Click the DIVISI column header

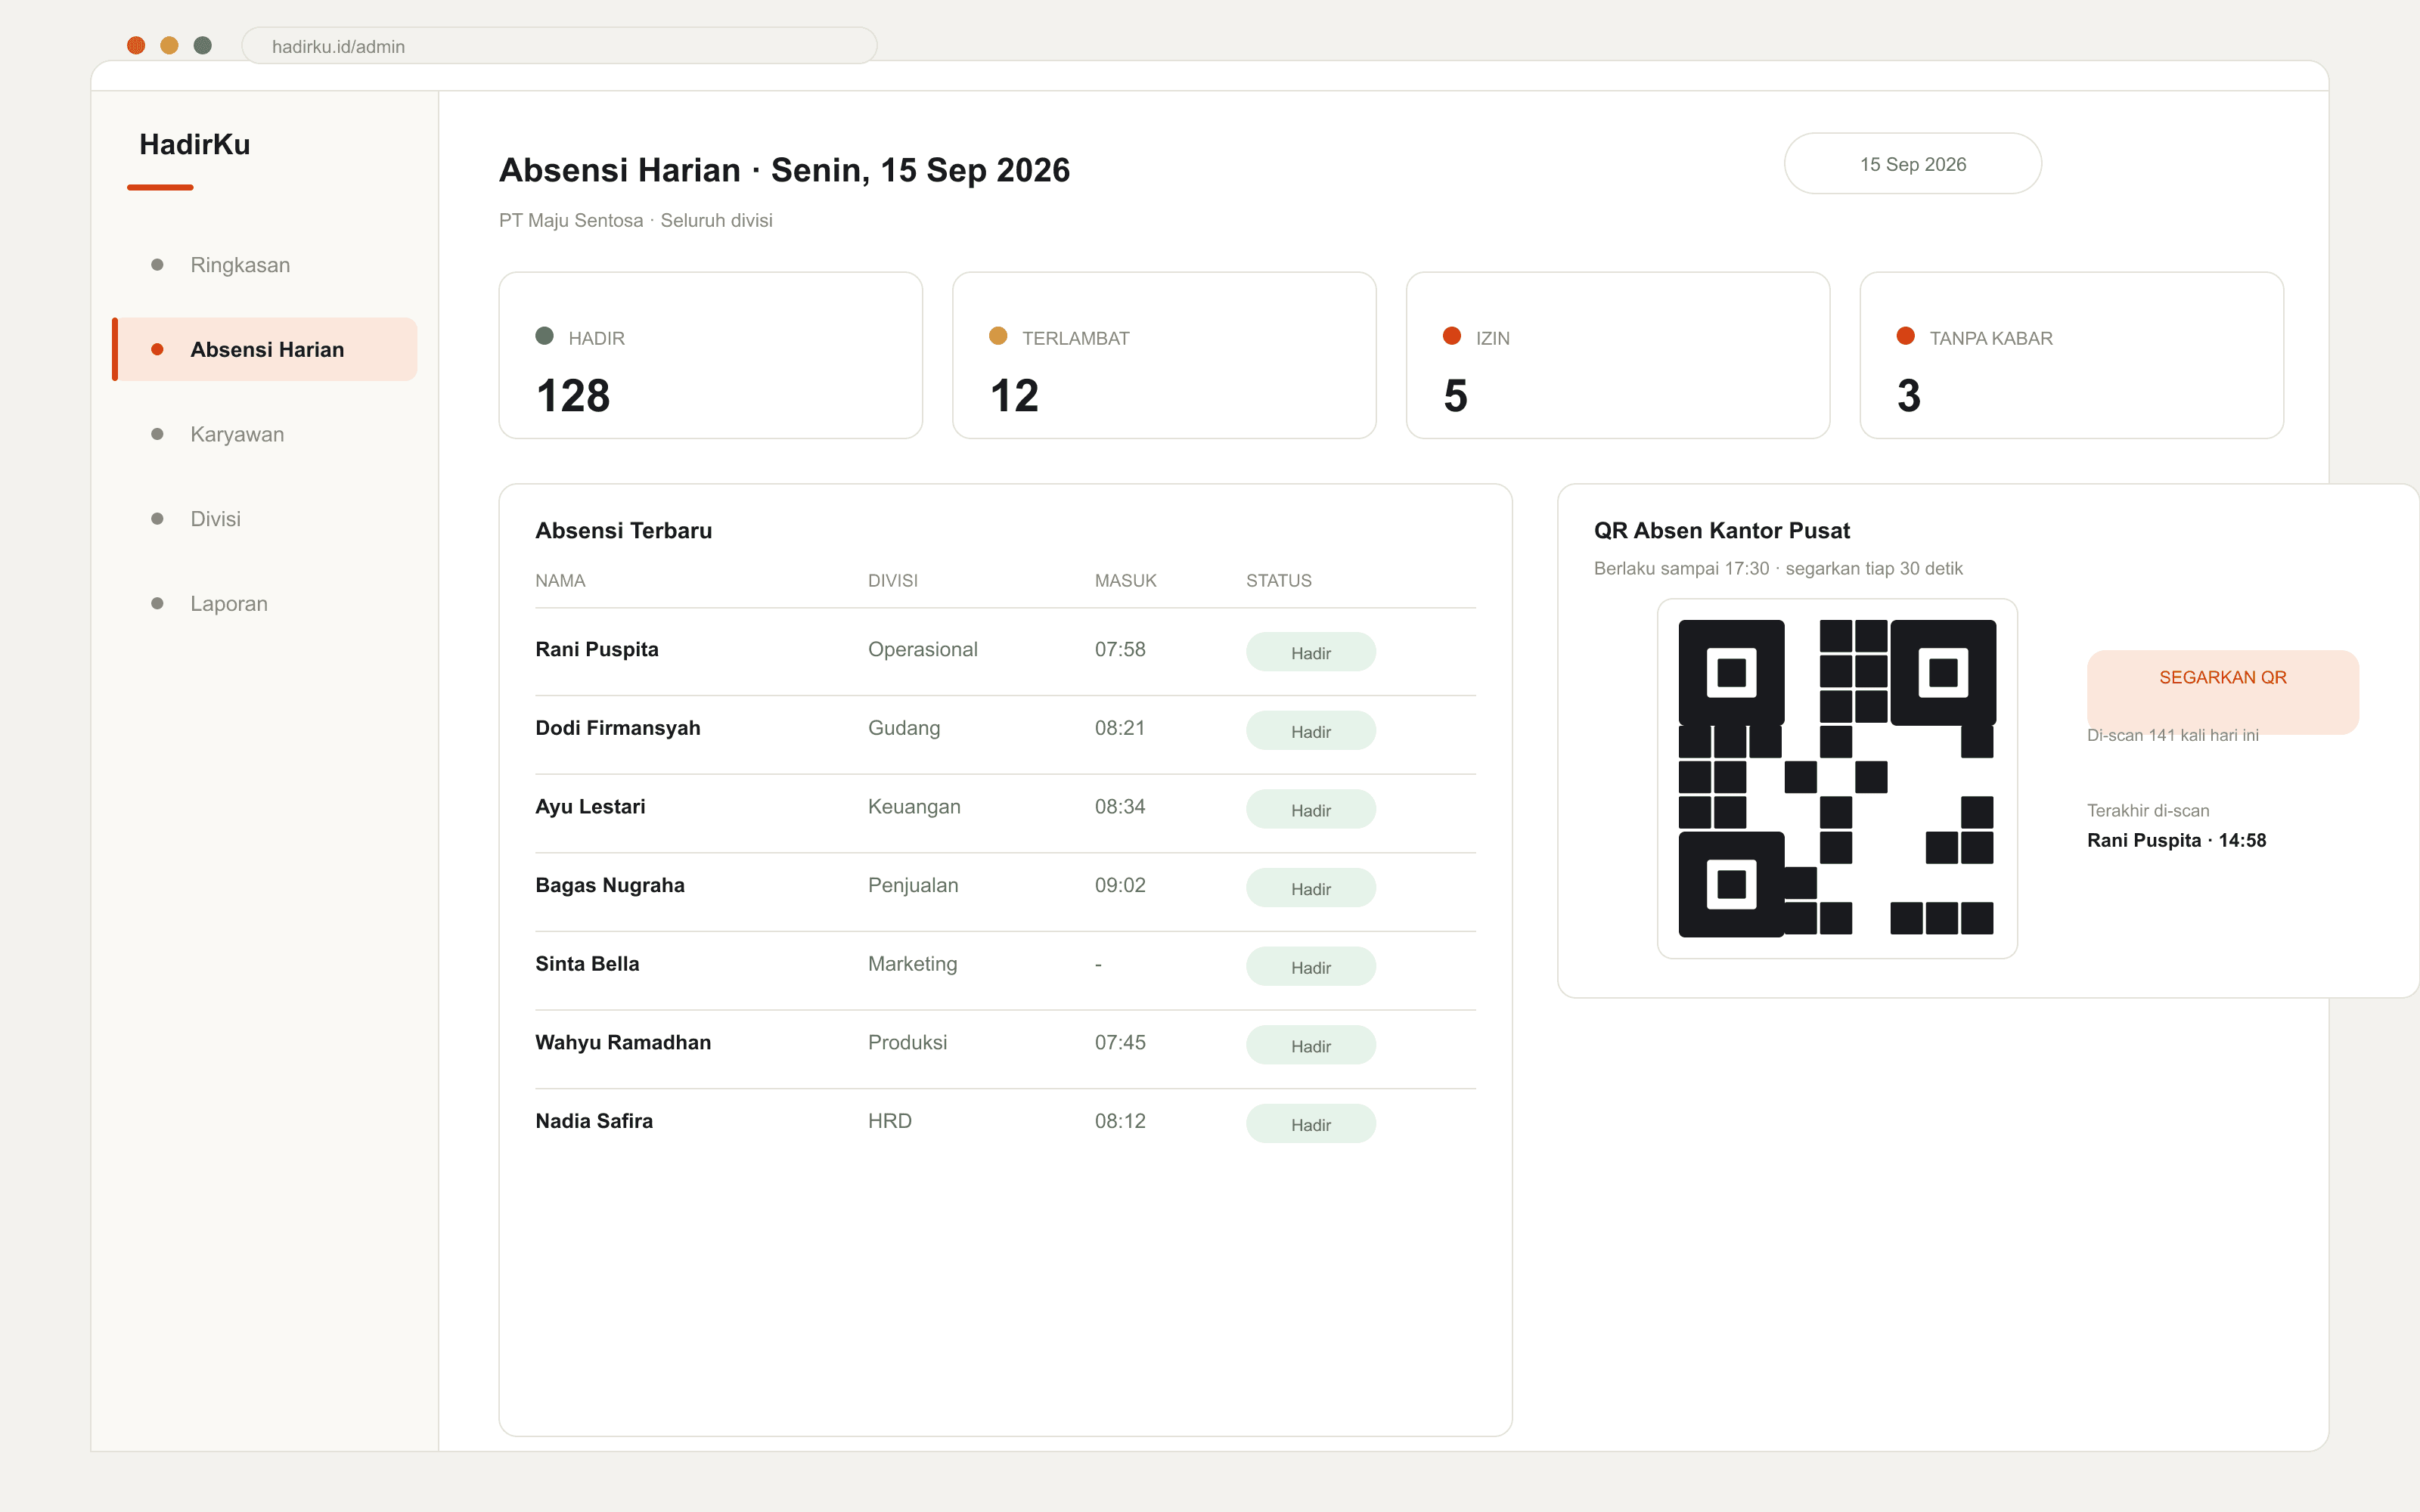pyautogui.click(x=892, y=581)
